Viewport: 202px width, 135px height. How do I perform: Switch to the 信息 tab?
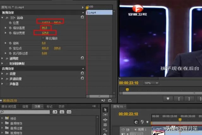click(25, 107)
